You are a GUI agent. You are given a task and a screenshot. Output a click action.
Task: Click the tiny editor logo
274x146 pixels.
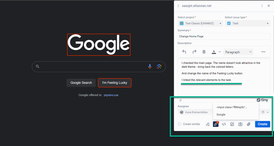point(262,100)
